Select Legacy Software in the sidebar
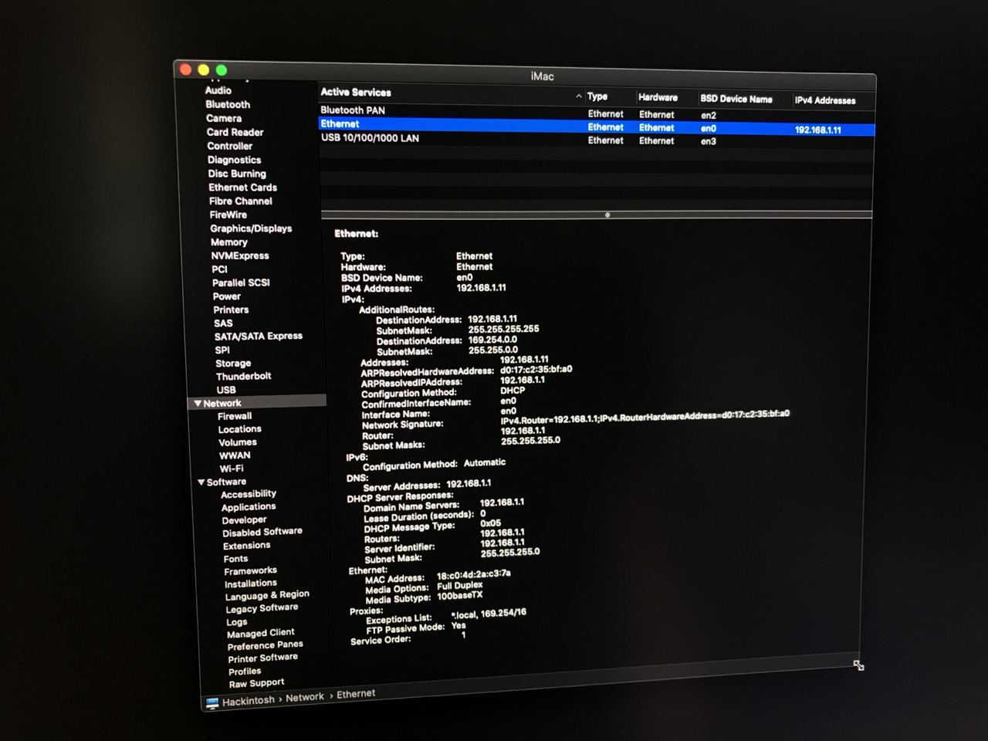This screenshot has width=988, height=741. click(262, 608)
